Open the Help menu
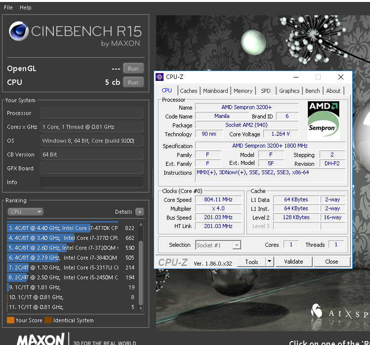The image size is (370, 345). coord(25,7)
